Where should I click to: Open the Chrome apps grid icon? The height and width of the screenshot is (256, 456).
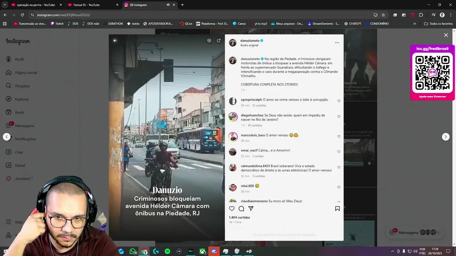[x=5, y=24]
